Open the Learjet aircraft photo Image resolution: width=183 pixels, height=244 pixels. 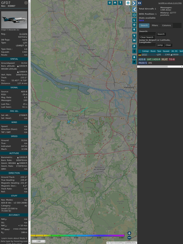pos(14,20)
